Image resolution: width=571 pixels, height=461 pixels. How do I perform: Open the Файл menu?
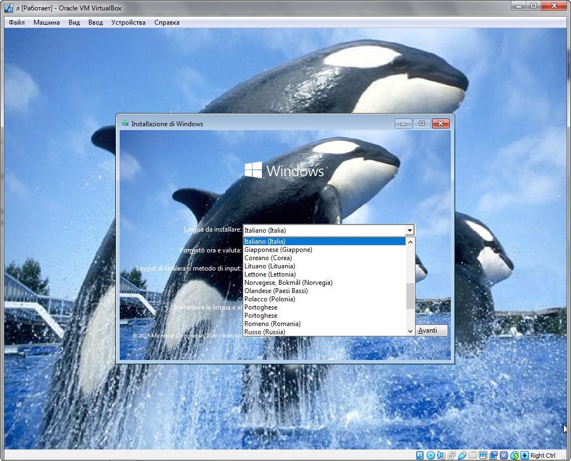tap(16, 23)
